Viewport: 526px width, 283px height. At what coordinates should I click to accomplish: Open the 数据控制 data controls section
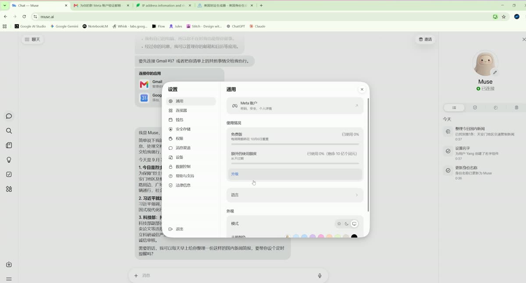click(191, 166)
